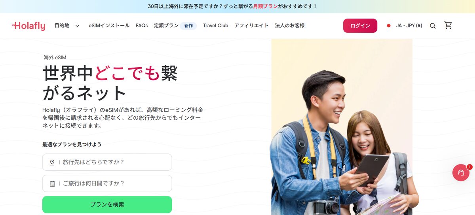Expand the 目的地 chevron

pos(77,26)
